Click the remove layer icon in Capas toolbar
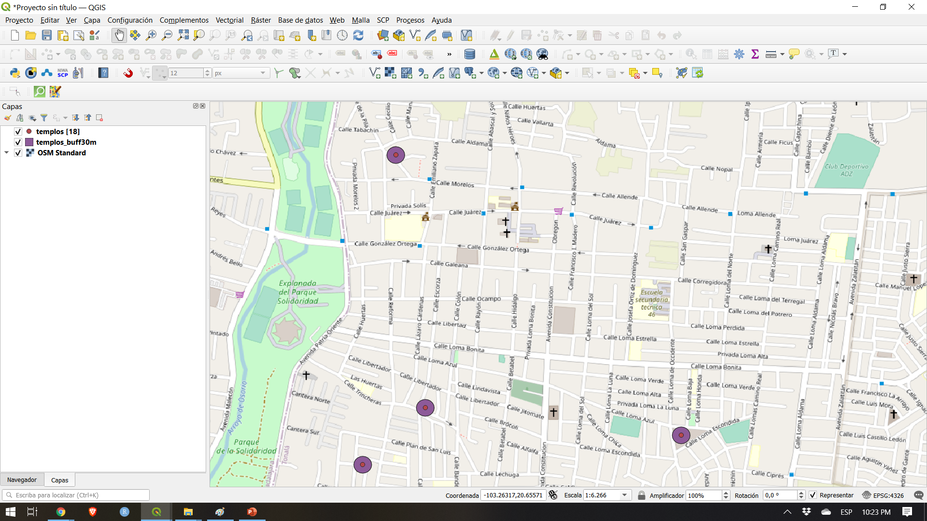This screenshot has height=521, width=927. (x=99, y=118)
